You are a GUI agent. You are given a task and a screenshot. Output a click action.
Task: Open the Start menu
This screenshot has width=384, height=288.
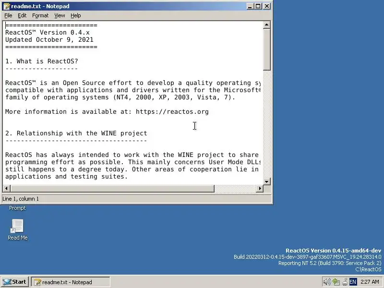[x=15, y=282]
